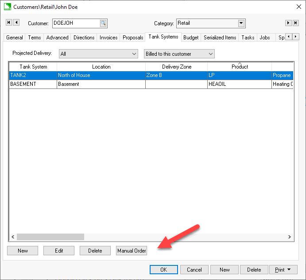Screen dimensions: 306x280
Task: Open the Serialized Items tab
Action: tap(220, 38)
